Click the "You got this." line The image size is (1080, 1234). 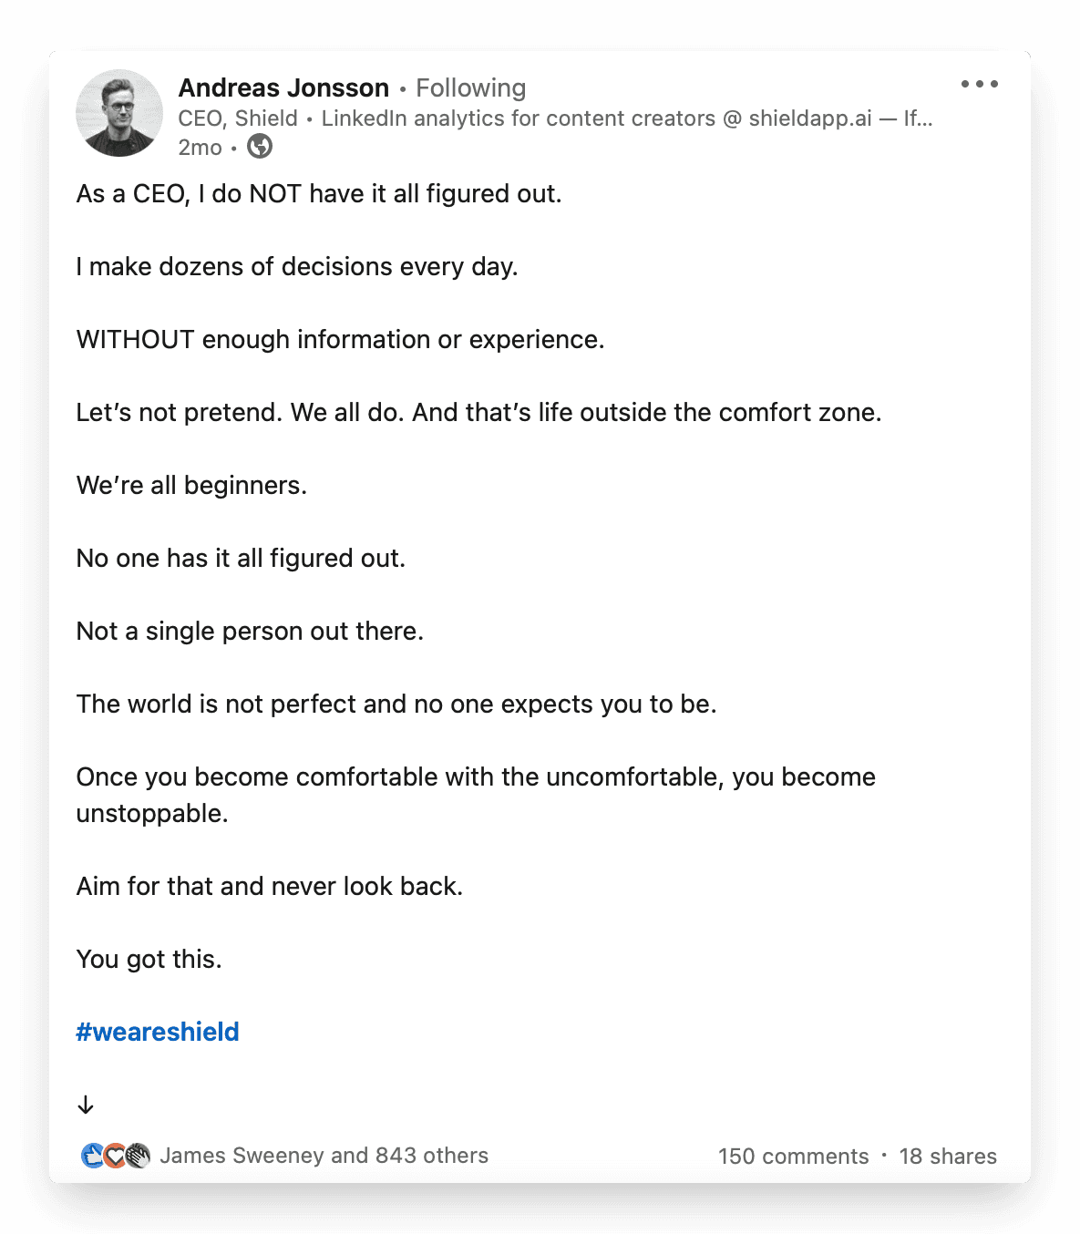pyautogui.click(x=149, y=959)
